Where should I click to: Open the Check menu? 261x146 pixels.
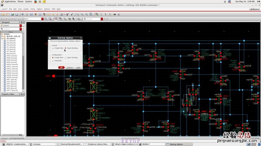click(x=33, y=9)
